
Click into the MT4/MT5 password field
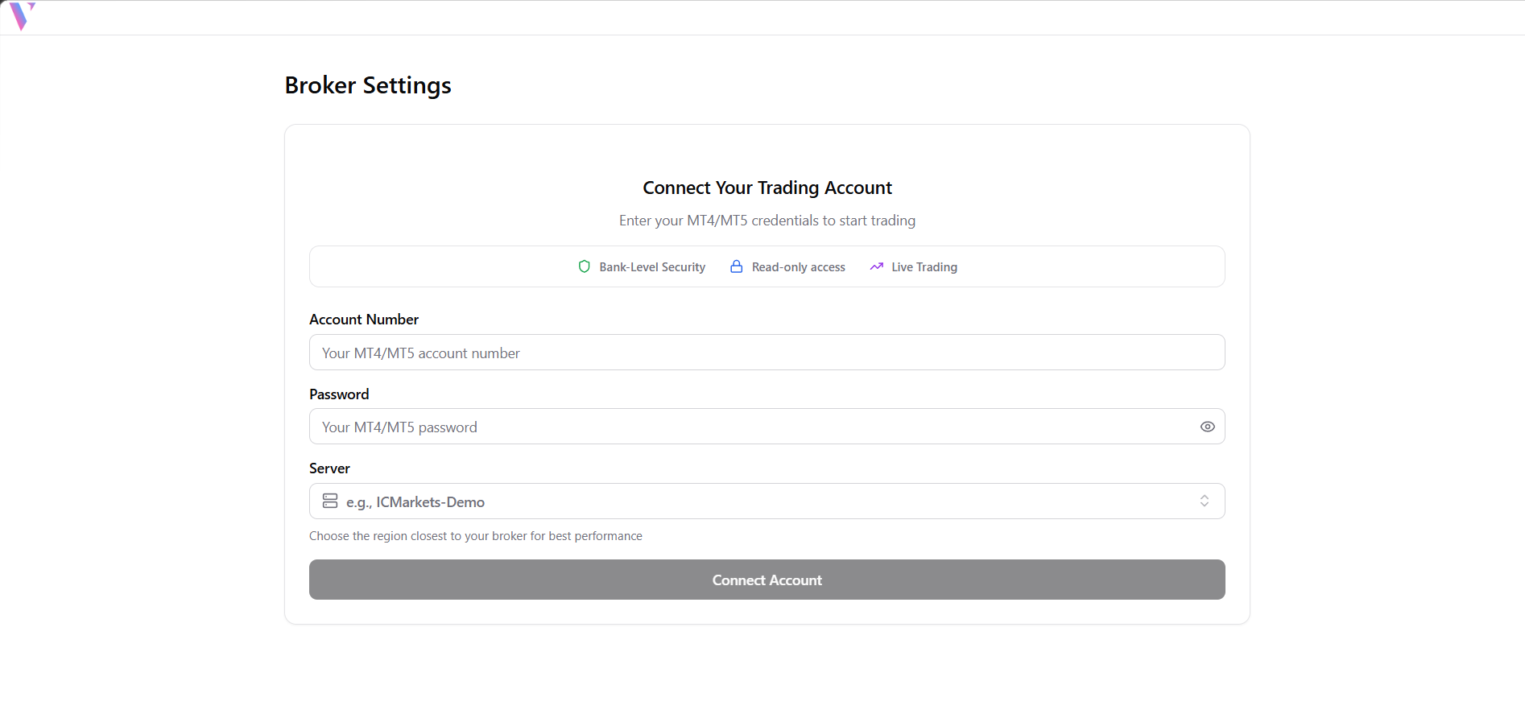click(749, 427)
